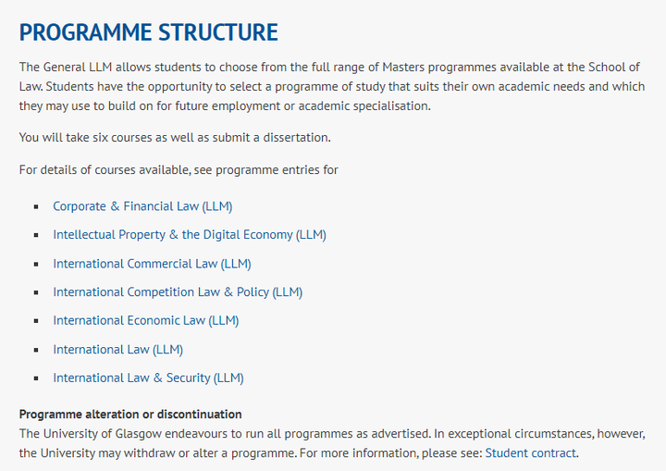Viewport: 666px width, 471px height.
Task: Click bullet marker beside International Commercial Law
Action: [36, 264]
